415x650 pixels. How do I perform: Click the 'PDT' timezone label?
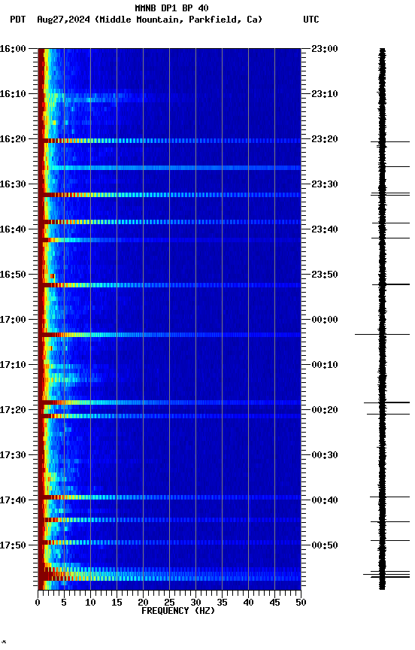pos(18,20)
